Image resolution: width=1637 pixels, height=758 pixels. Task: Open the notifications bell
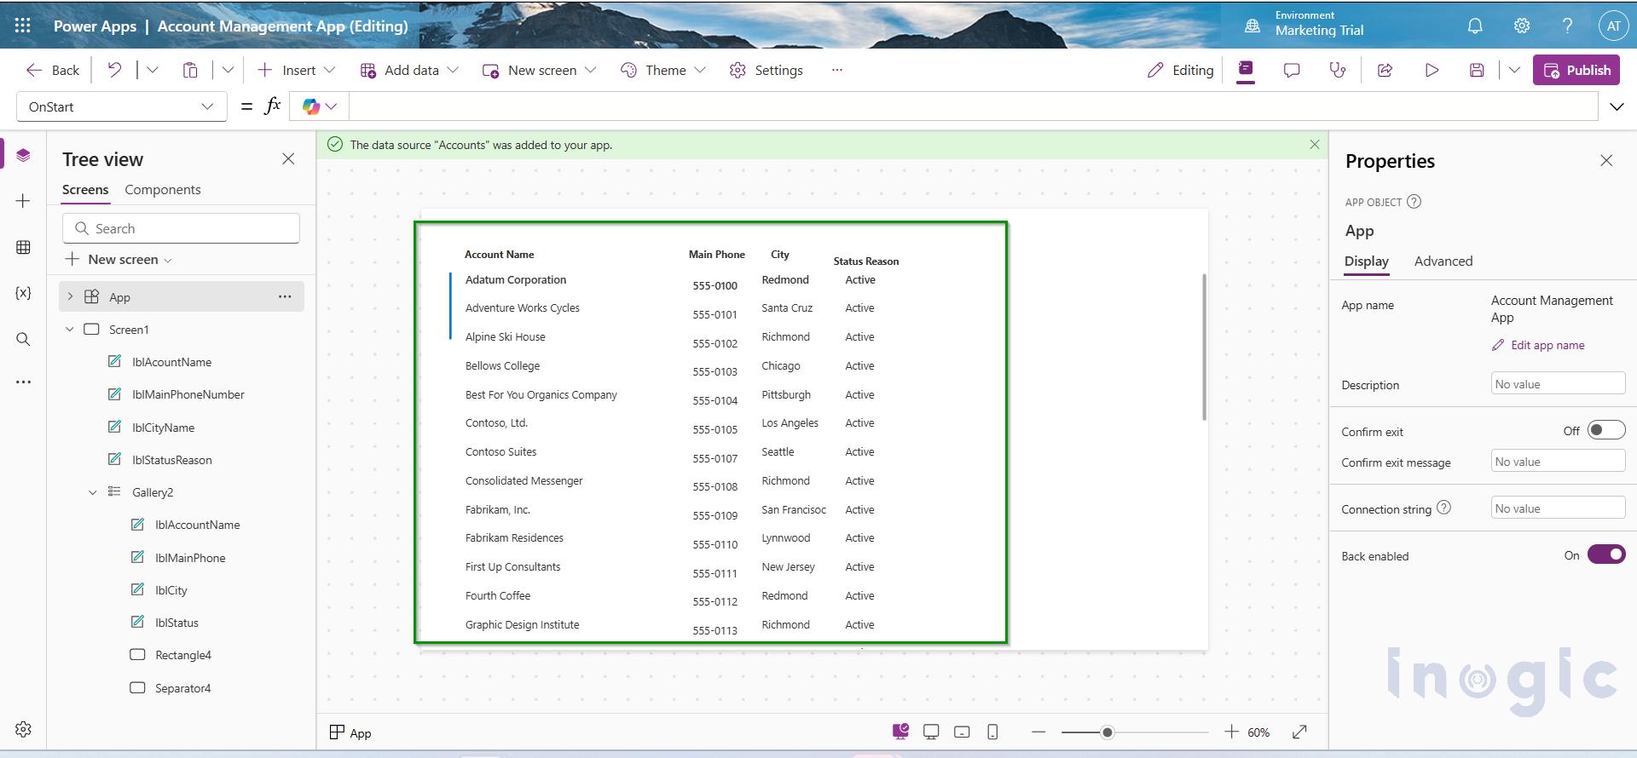click(1475, 26)
